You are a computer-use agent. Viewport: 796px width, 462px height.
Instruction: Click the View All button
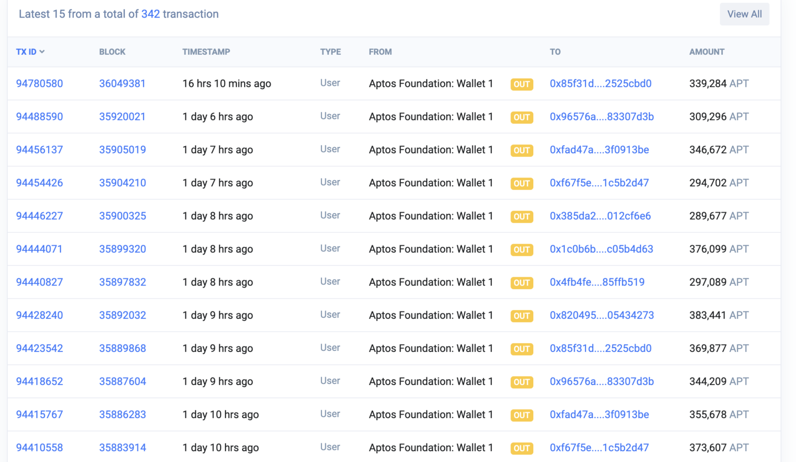[744, 14]
